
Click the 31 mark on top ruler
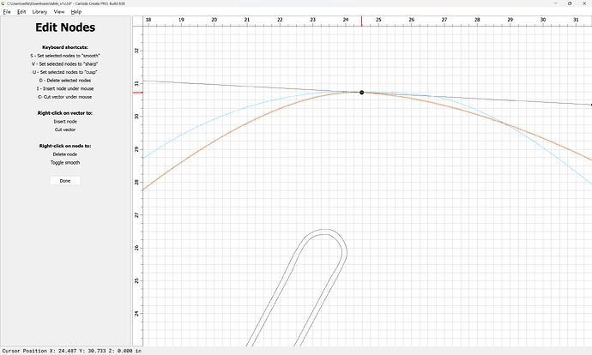[576, 19]
